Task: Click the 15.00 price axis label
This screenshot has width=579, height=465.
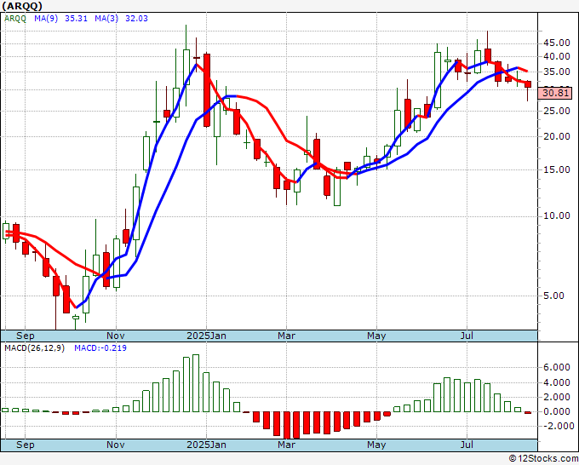Action: click(x=557, y=169)
